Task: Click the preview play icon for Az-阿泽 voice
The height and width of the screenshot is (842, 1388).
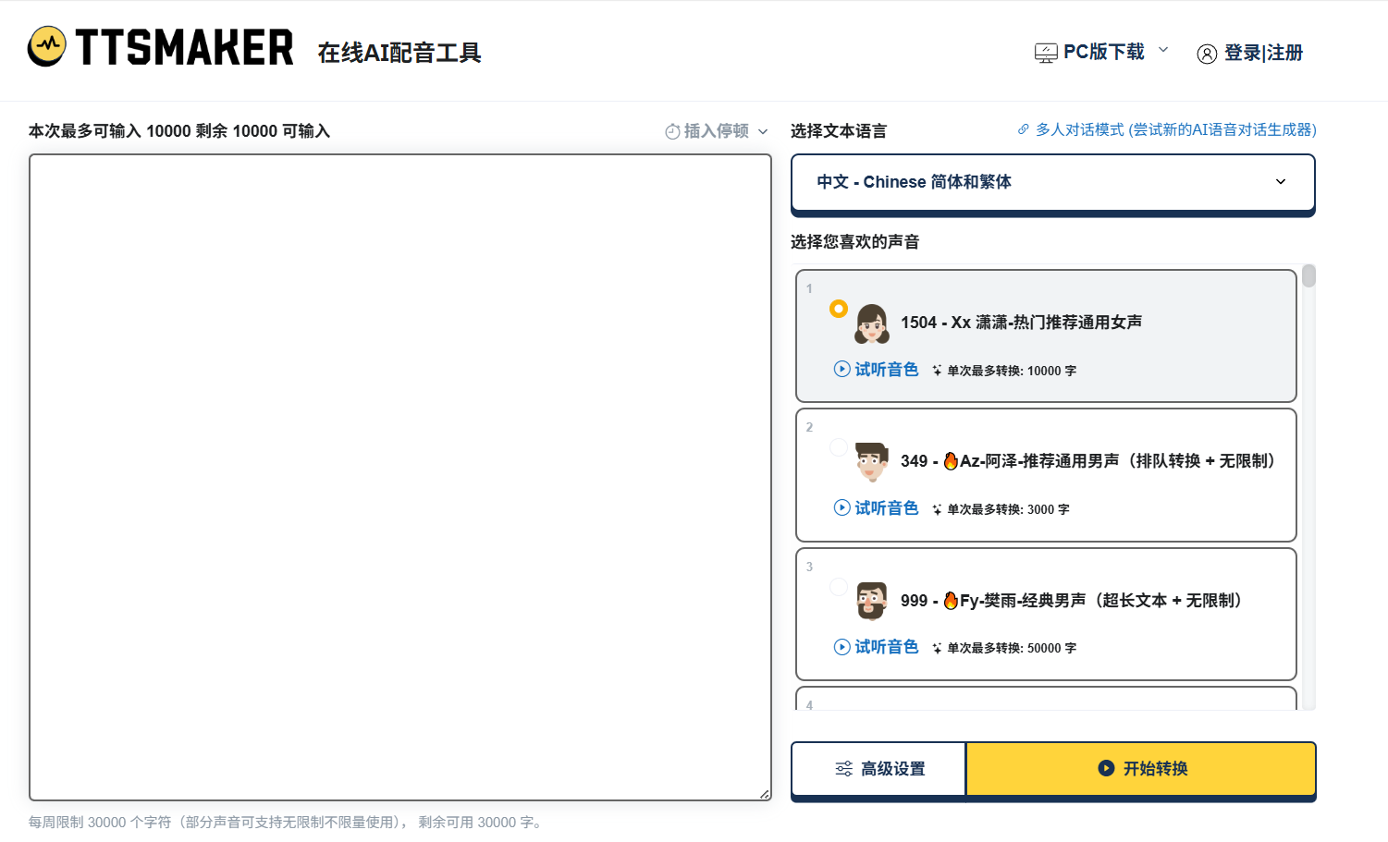Action: [841, 507]
